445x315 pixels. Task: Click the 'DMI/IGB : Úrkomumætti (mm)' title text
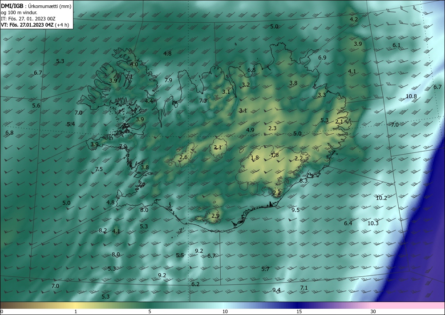click(36, 6)
